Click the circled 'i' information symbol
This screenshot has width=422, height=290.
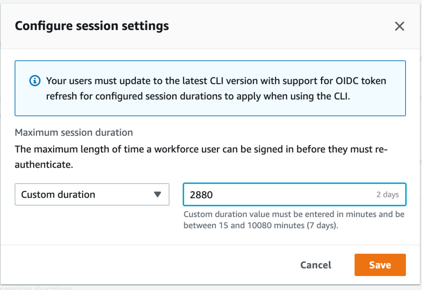34,81
